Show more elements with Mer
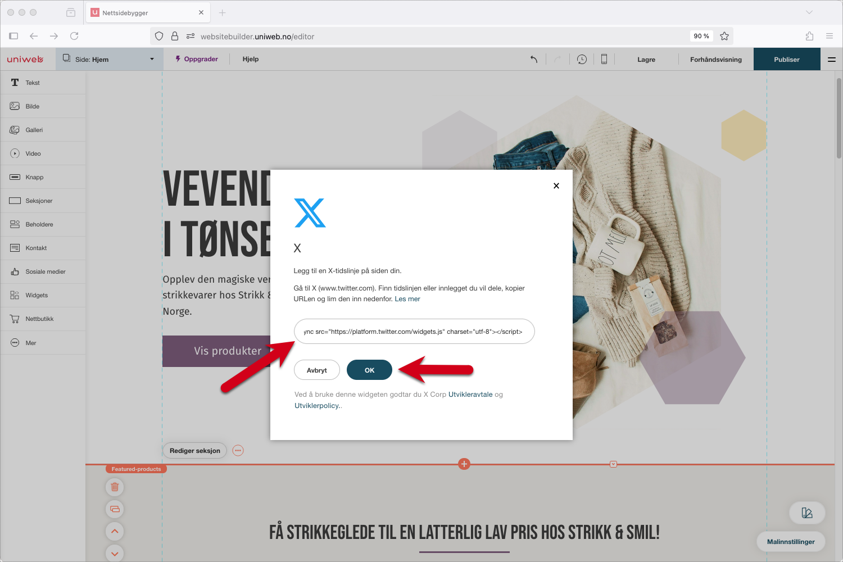This screenshot has width=843, height=562. tap(43, 343)
